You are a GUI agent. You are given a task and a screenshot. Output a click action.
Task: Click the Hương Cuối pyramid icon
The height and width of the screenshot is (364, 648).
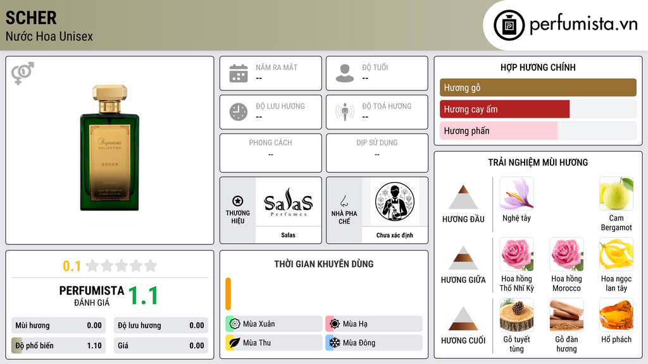point(463,318)
